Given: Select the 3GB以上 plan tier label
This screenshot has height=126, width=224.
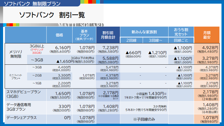Looking at the screenshot, I should 37,46.
